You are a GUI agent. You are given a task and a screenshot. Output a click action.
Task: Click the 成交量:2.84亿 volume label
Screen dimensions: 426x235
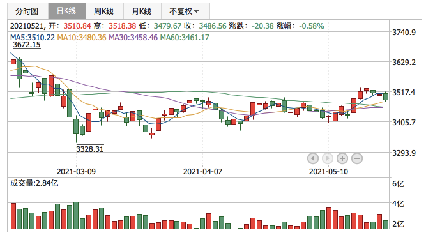pyautogui.click(x=34, y=183)
